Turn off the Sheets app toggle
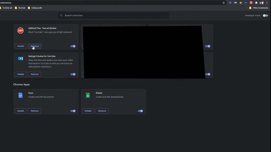Screen dimensions: 271x152 (x=140, y=111)
